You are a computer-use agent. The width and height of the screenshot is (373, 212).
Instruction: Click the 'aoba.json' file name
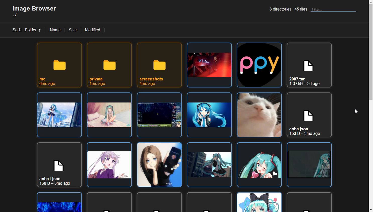tap(299, 129)
